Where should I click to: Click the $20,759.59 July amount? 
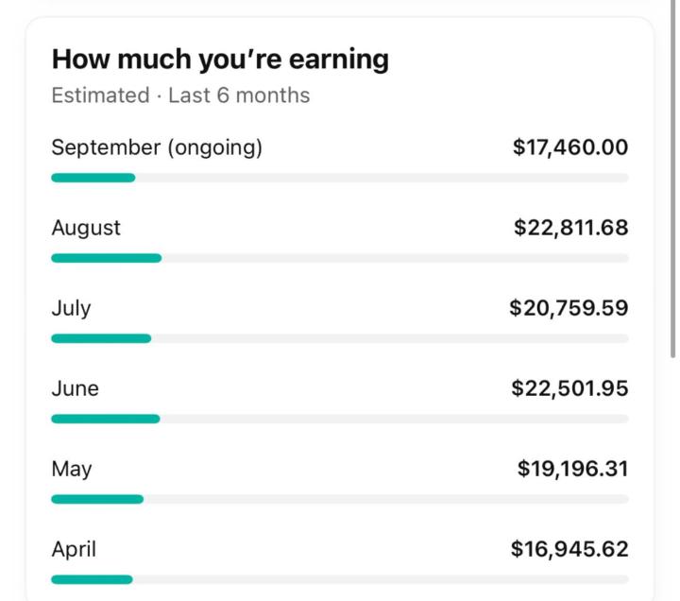569,308
